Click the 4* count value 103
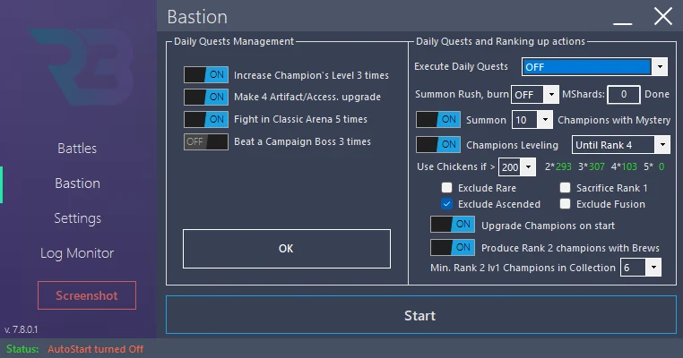Image resolution: width=683 pixels, height=358 pixels. [x=629, y=166]
